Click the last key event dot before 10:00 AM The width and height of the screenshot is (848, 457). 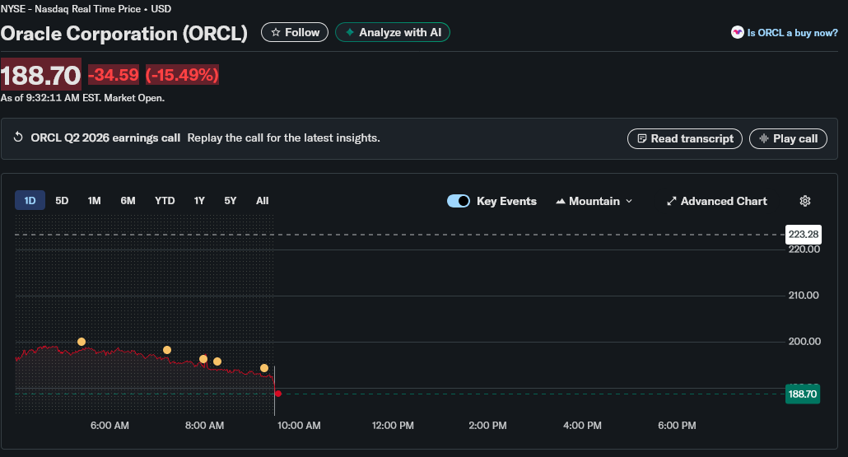coord(264,368)
